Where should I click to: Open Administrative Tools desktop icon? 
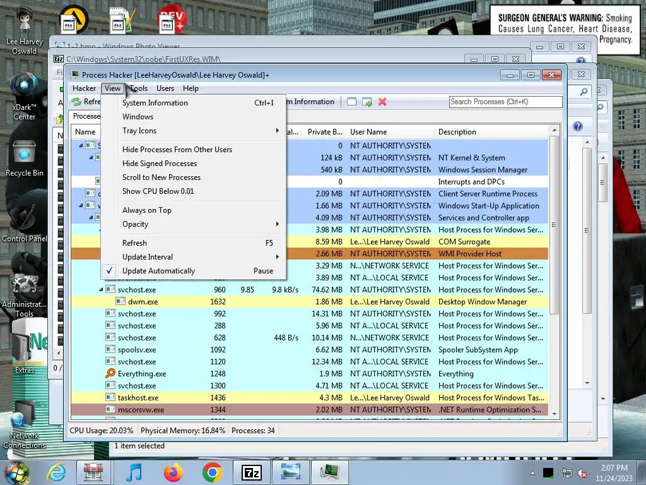tap(25, 295)
